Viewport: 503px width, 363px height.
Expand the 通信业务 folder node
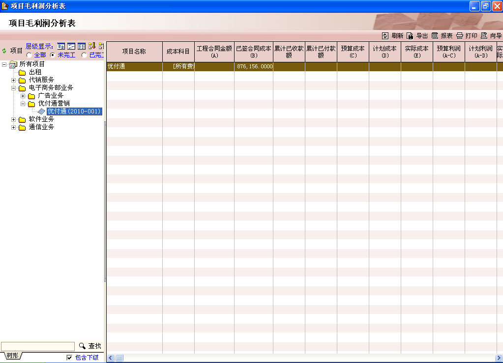pyautogui.click(x=14, y=127)
